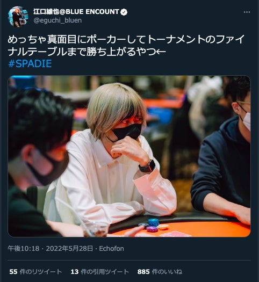
Task: Click the display name 江口雄也@BLUE ENCOUNT
Action: point(76,12)
